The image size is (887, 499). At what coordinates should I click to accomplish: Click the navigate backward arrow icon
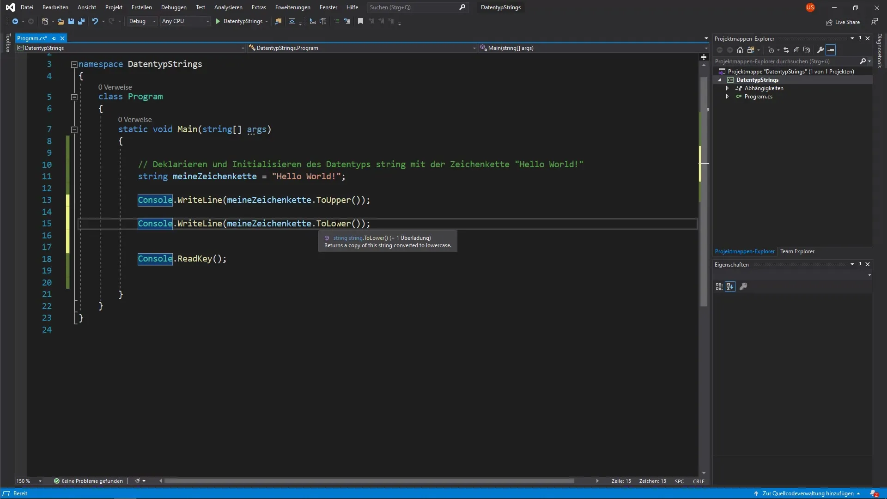tap(15, 21)
